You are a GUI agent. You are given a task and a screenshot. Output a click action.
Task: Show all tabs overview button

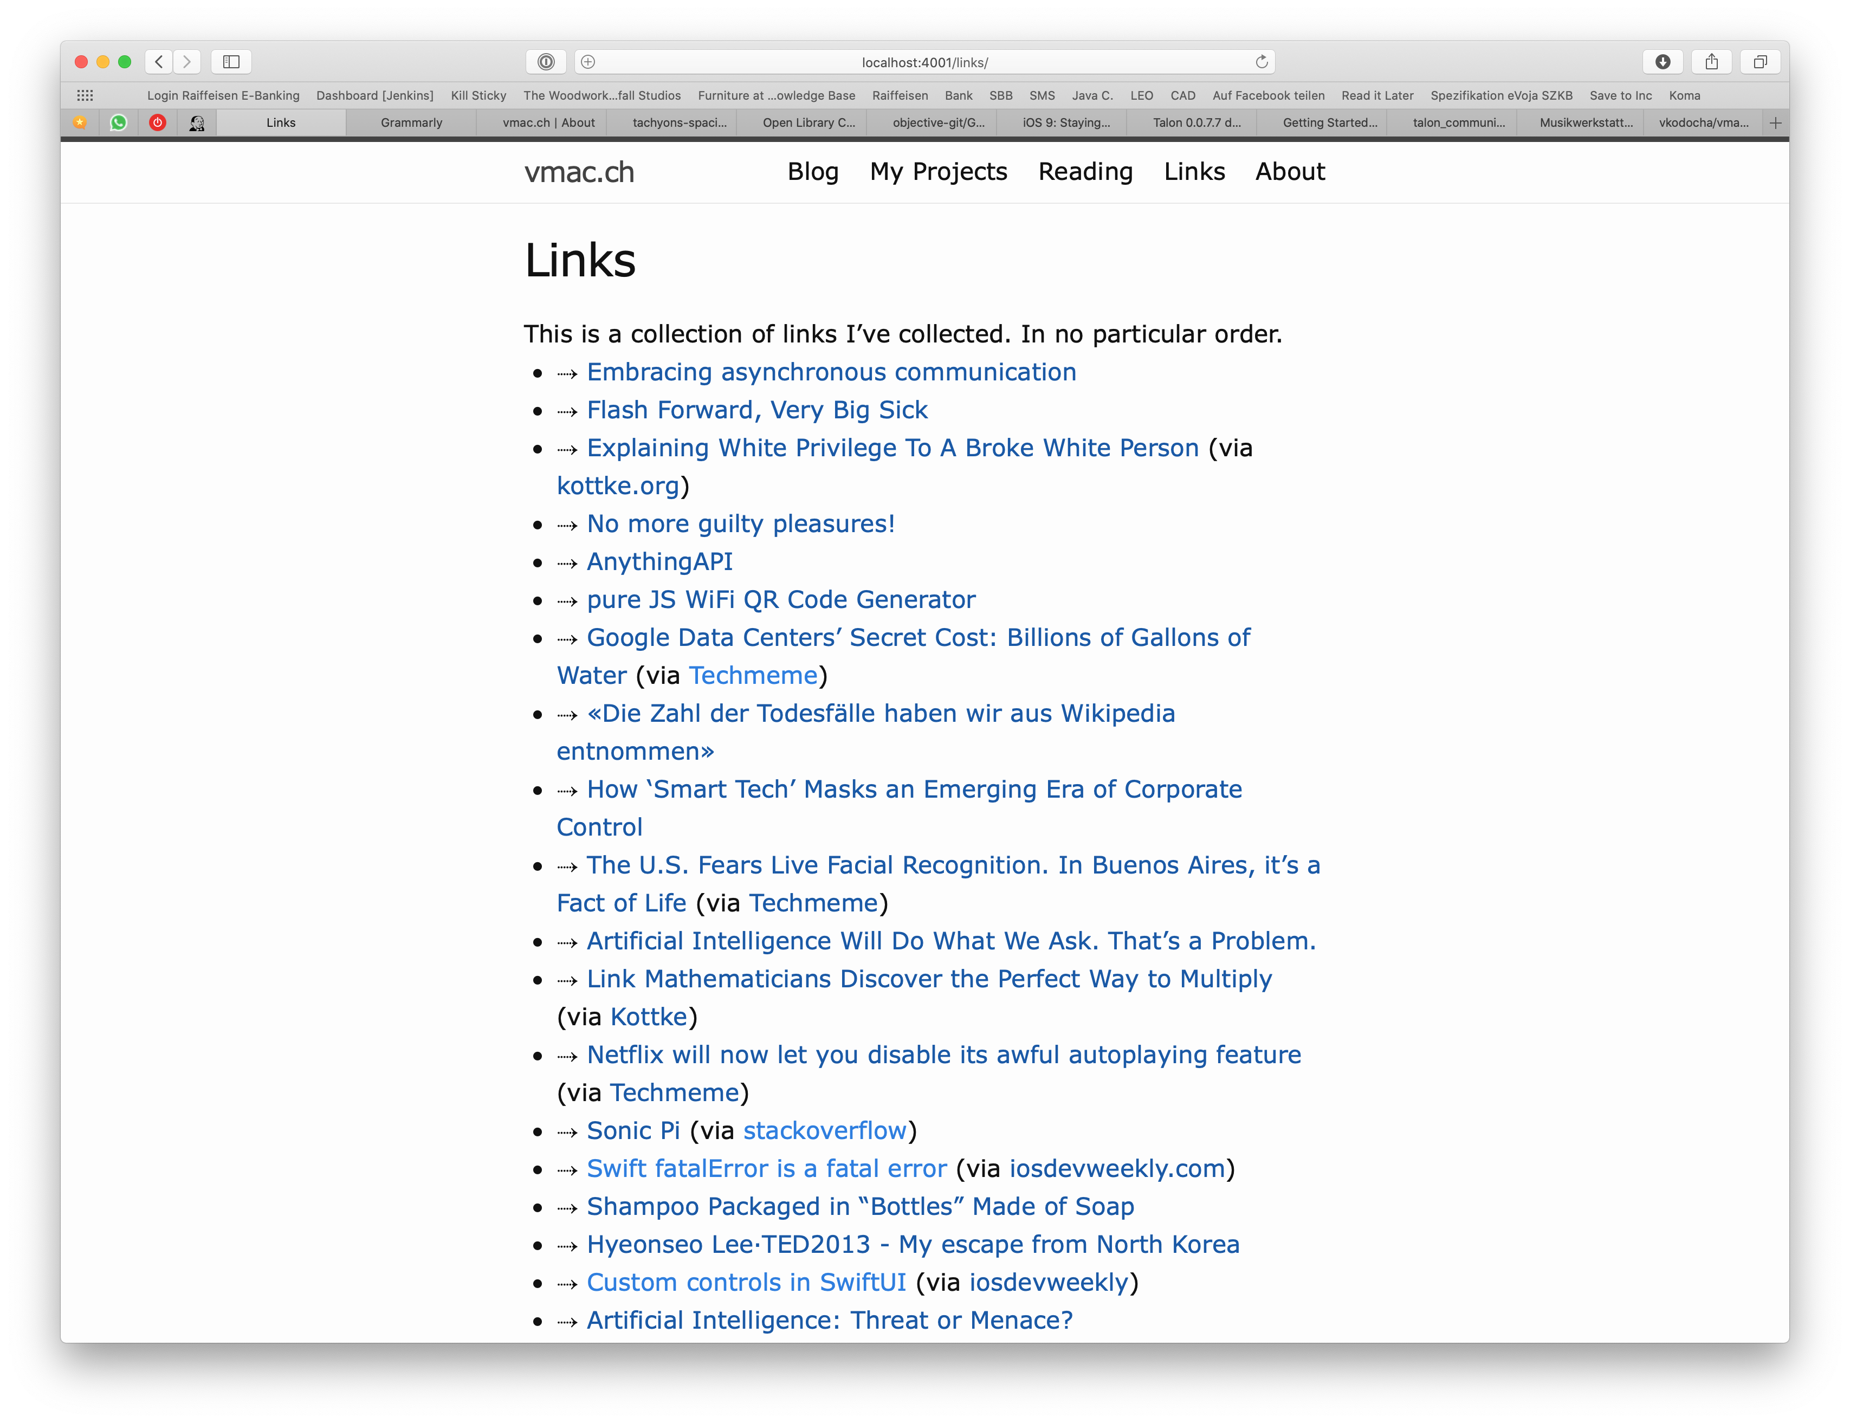(1760, 62)
